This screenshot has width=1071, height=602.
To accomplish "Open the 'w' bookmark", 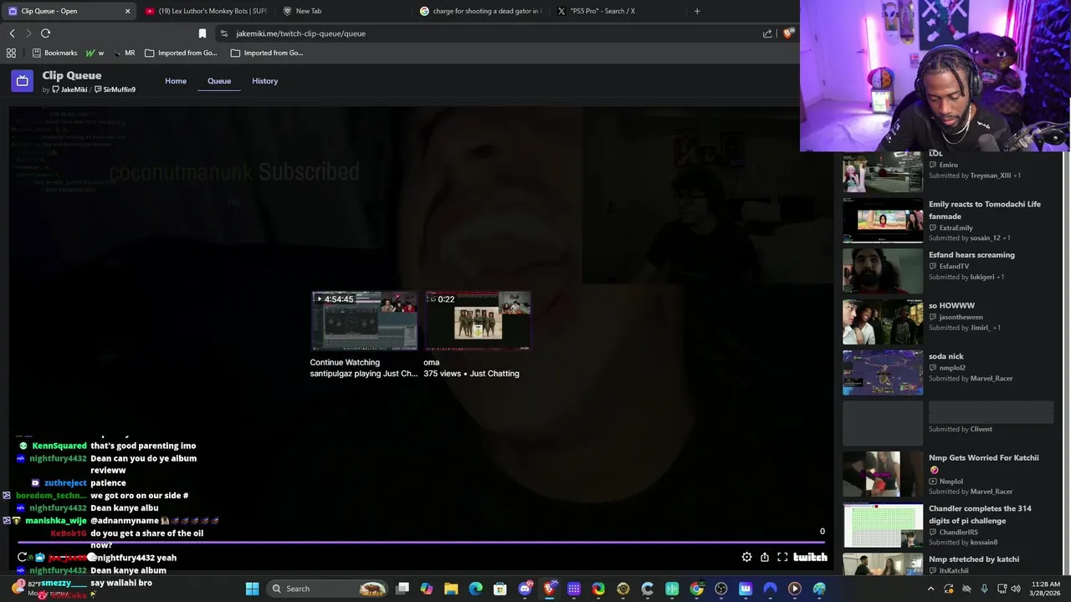I will 95,53.
